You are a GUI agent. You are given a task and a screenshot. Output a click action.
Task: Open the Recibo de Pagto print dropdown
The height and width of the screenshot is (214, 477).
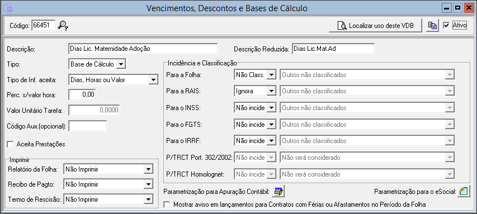point(148,184)
